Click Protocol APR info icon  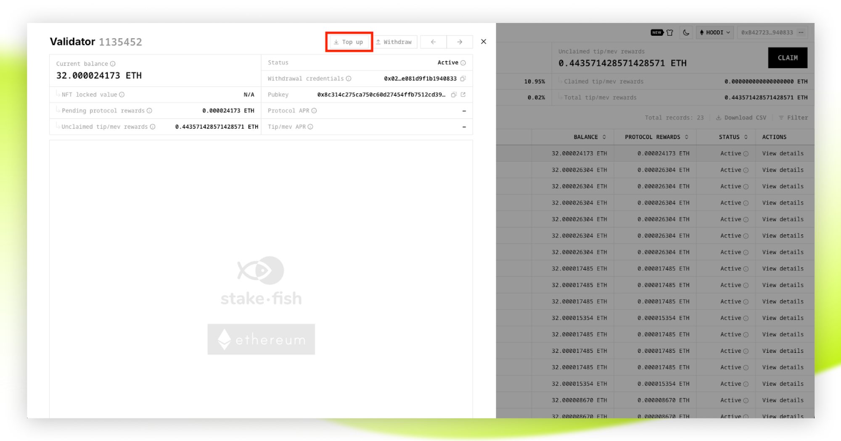tap(314, 111)
